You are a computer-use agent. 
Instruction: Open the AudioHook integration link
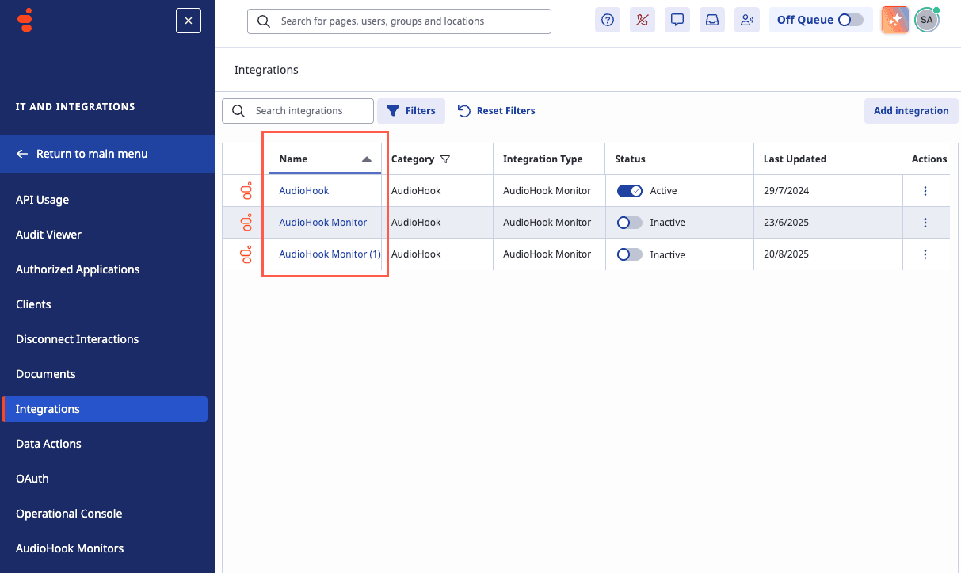[x=304, y=191]
